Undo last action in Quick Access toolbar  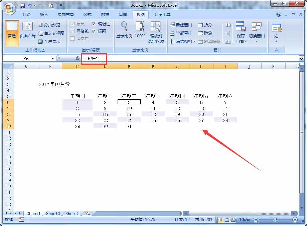click(30, 6)
